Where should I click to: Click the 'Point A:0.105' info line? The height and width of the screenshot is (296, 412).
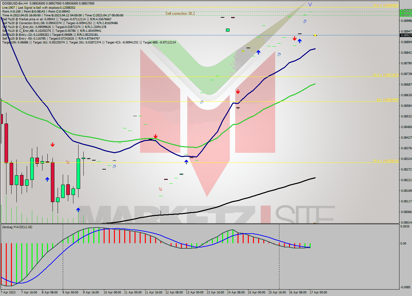tap(36, 11)
